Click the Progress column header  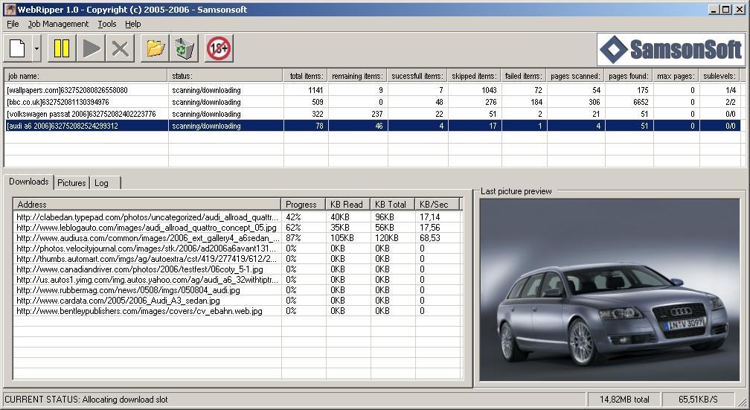click(x=304, y=205)
